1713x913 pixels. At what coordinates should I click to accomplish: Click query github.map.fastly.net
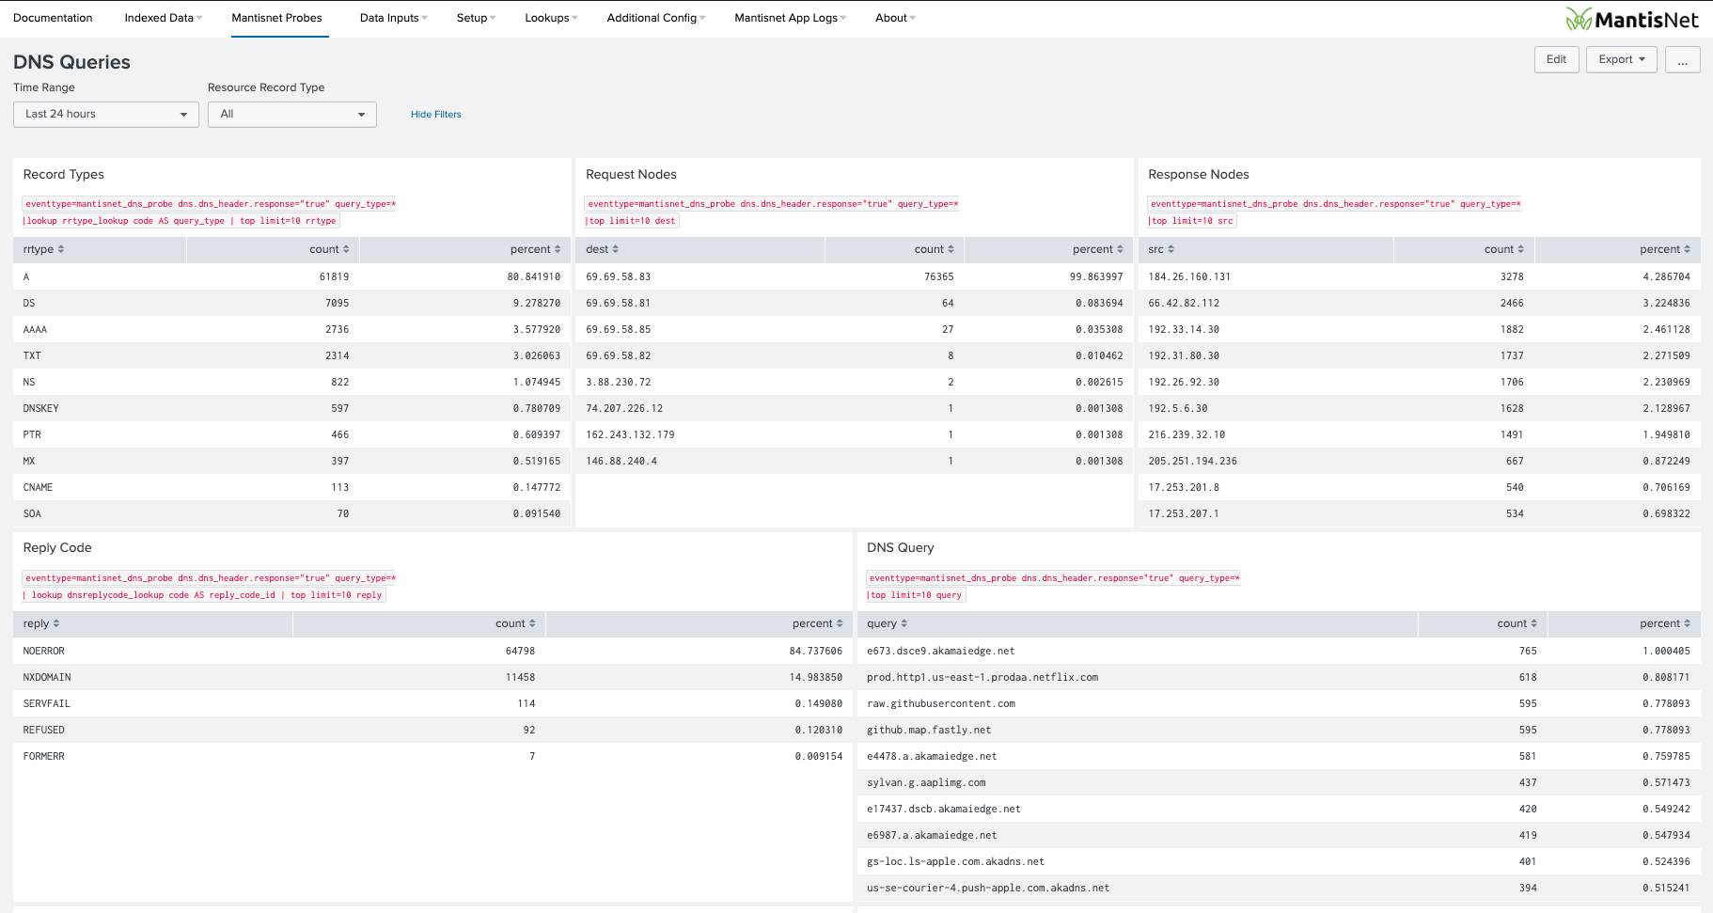click(x=928, y=730)
